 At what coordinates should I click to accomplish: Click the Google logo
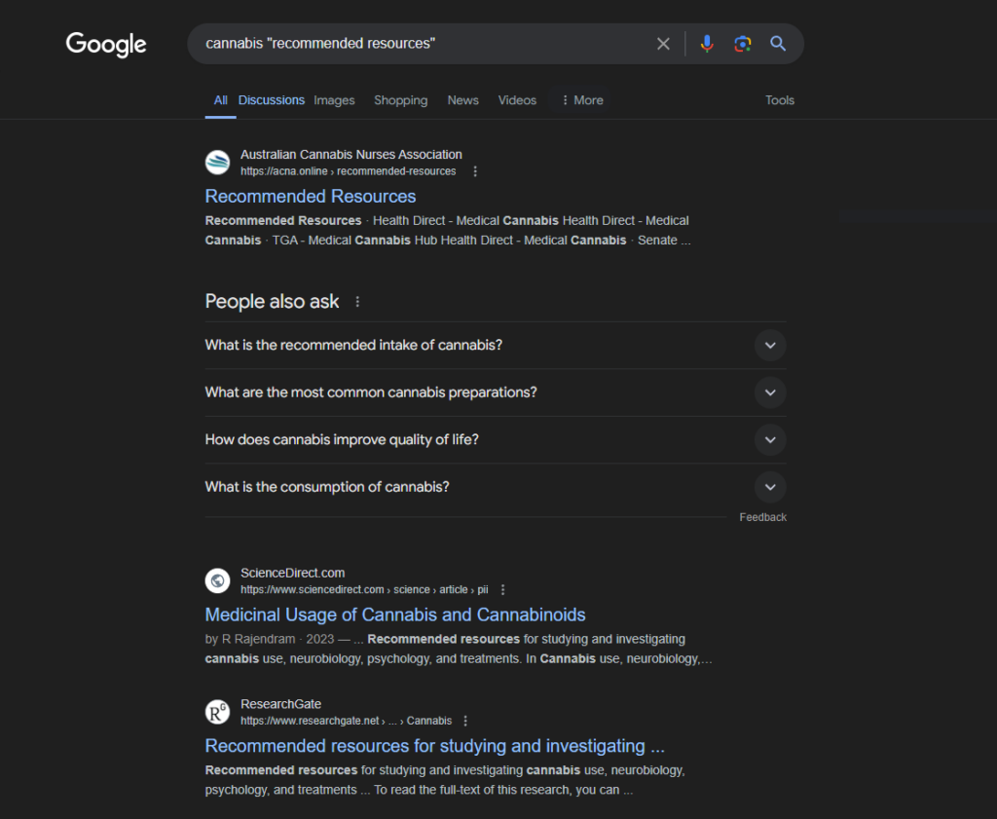tap(105, 44)
